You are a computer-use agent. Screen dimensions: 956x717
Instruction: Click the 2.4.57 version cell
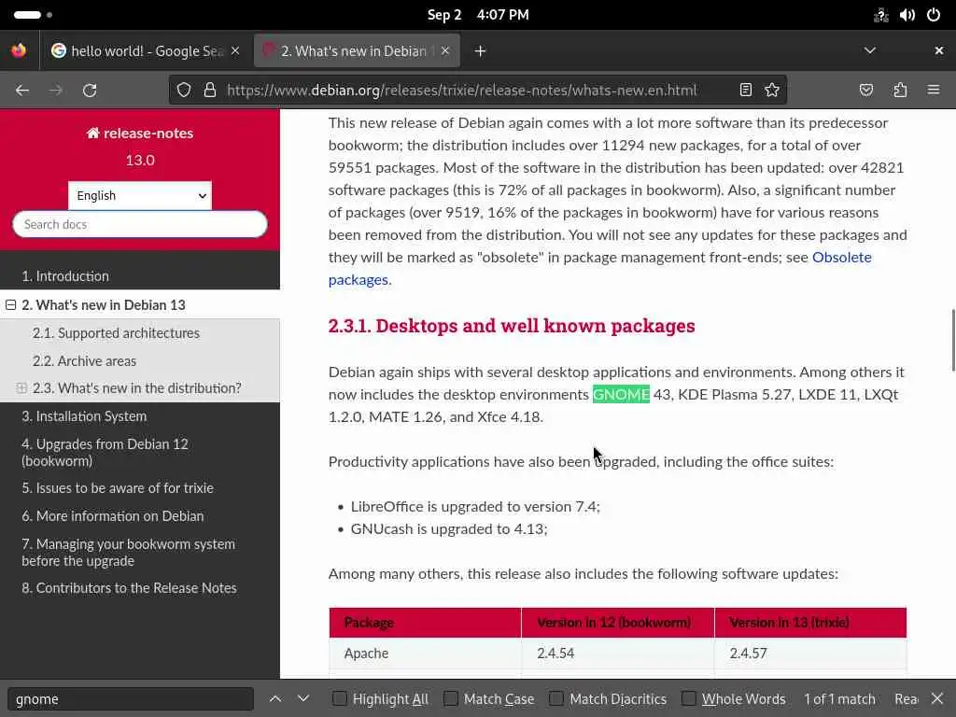810,654
